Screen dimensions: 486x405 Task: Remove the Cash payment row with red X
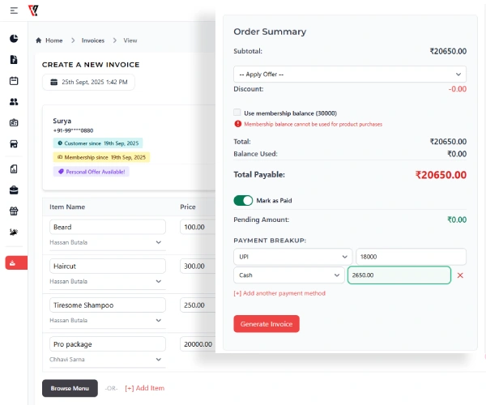pos(460,275)
